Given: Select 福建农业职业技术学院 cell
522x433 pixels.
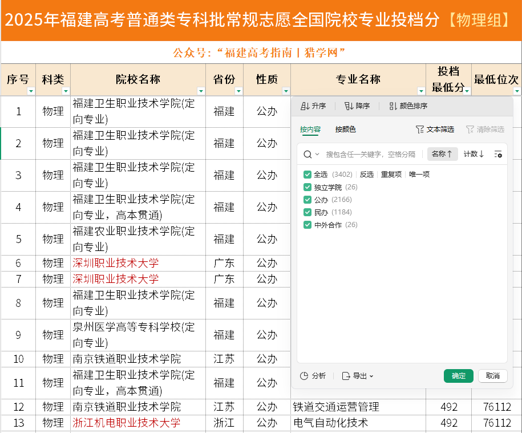Looking at the screenshot, I should click(138, 239).
